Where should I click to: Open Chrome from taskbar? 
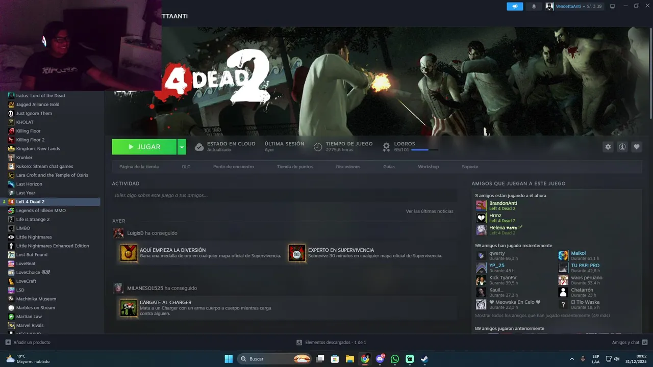365,359
